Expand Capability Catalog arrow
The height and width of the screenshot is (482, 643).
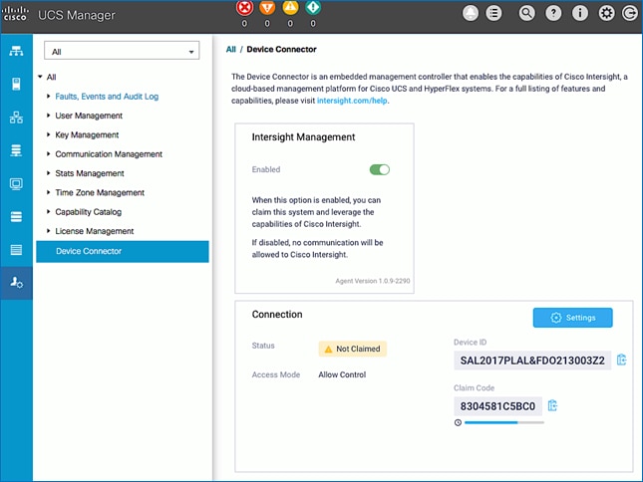[49, 212]
